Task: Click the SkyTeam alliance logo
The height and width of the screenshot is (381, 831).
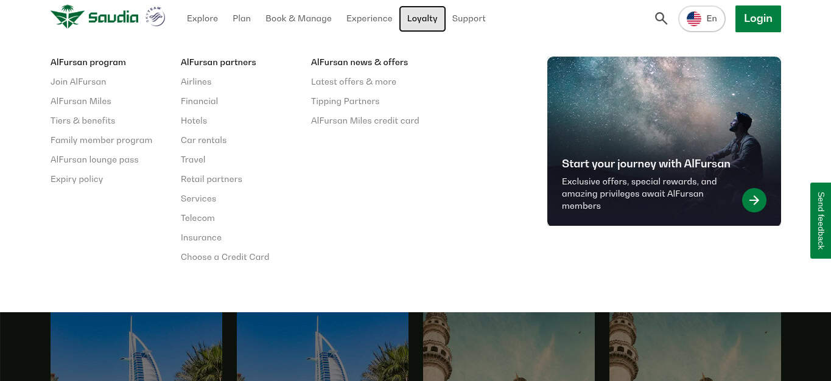Action: point(155,17)
